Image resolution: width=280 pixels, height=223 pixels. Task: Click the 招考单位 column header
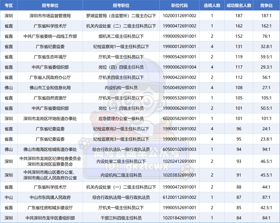[x=50, y=5]
